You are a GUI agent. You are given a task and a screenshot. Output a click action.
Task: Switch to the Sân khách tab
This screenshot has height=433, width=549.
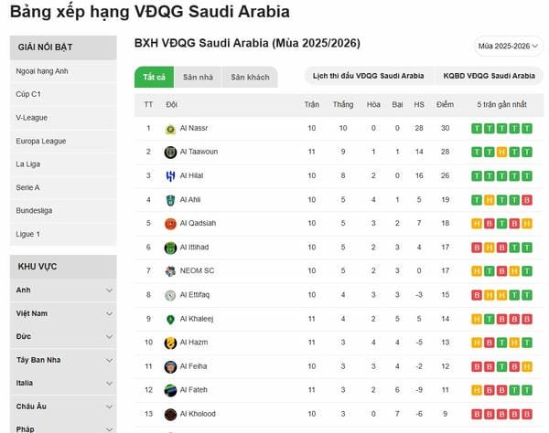pyautogui.click(x=250, y=78)
